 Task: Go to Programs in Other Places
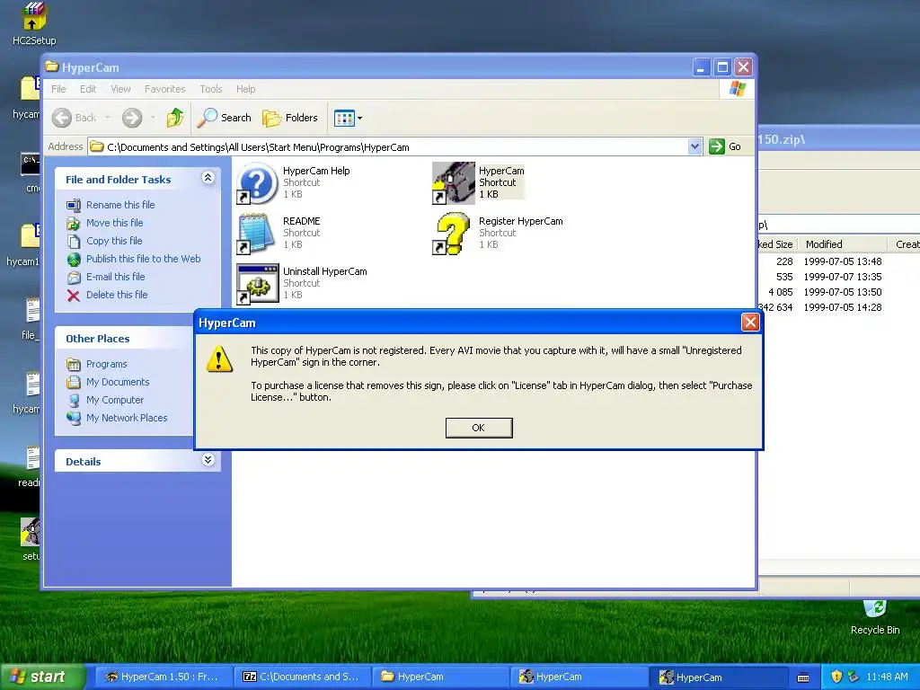(x=106, y=365)
